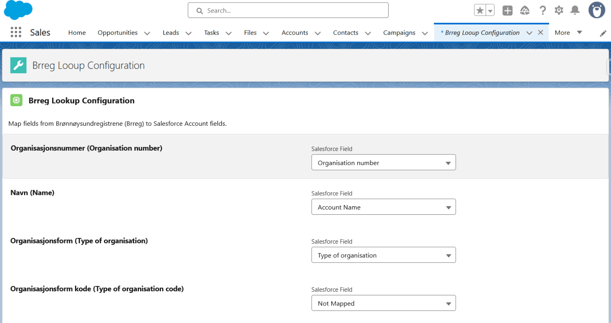Image resolution: width=611 pixels, height=323 pixels.
Task: Click the pencil icon to edit navigation
Action: (603, 33)
